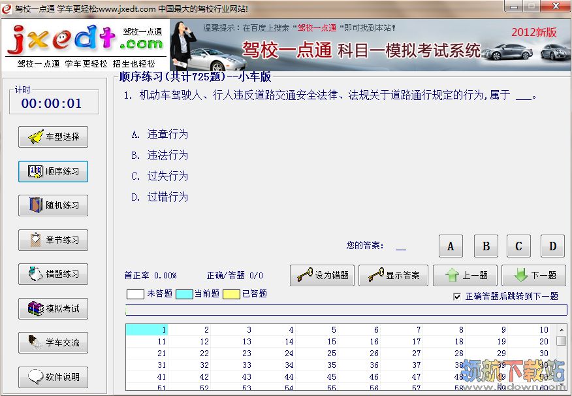
Task: Minimize the window
Action: pos(514,6)
